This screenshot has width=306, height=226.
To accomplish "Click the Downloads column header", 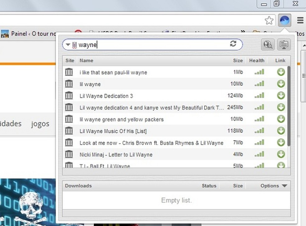I will [78, 186].
